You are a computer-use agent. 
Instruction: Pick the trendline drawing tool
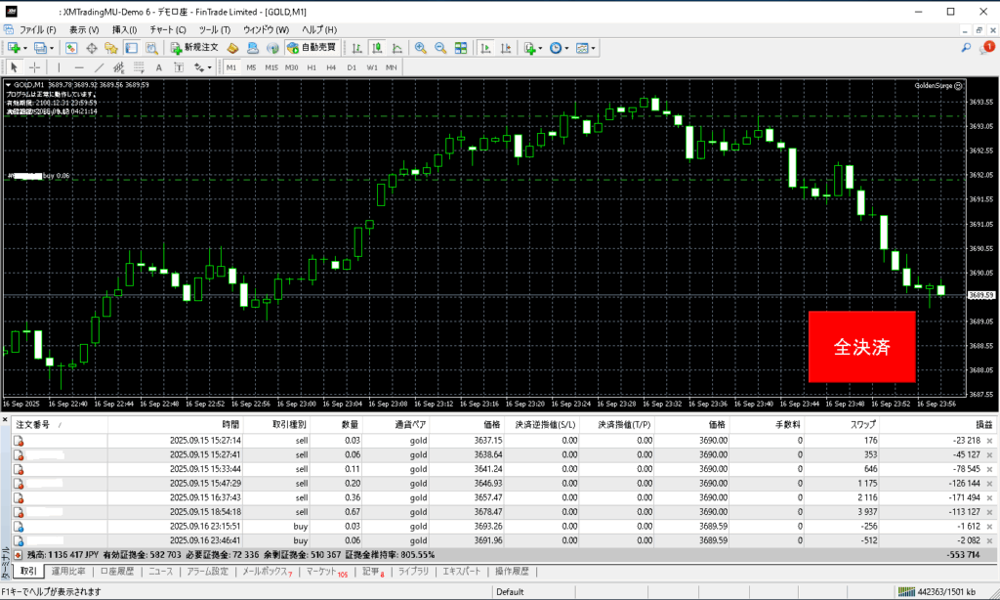click(100, 67)
